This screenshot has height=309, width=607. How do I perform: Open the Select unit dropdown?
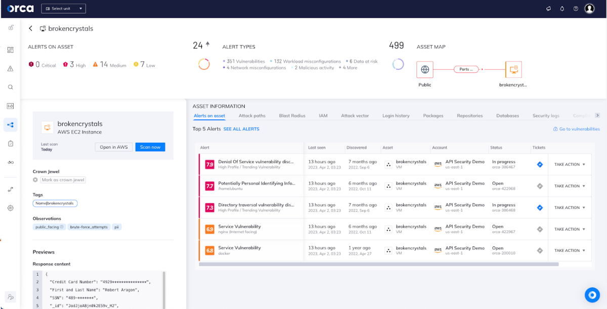[63, 9]
